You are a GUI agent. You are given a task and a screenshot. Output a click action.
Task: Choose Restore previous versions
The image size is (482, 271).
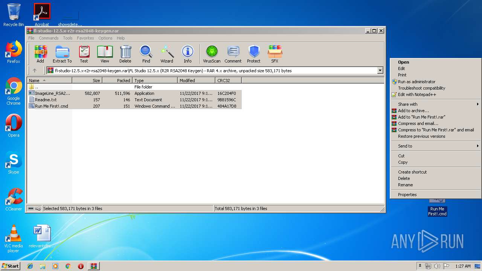[436, 136]
